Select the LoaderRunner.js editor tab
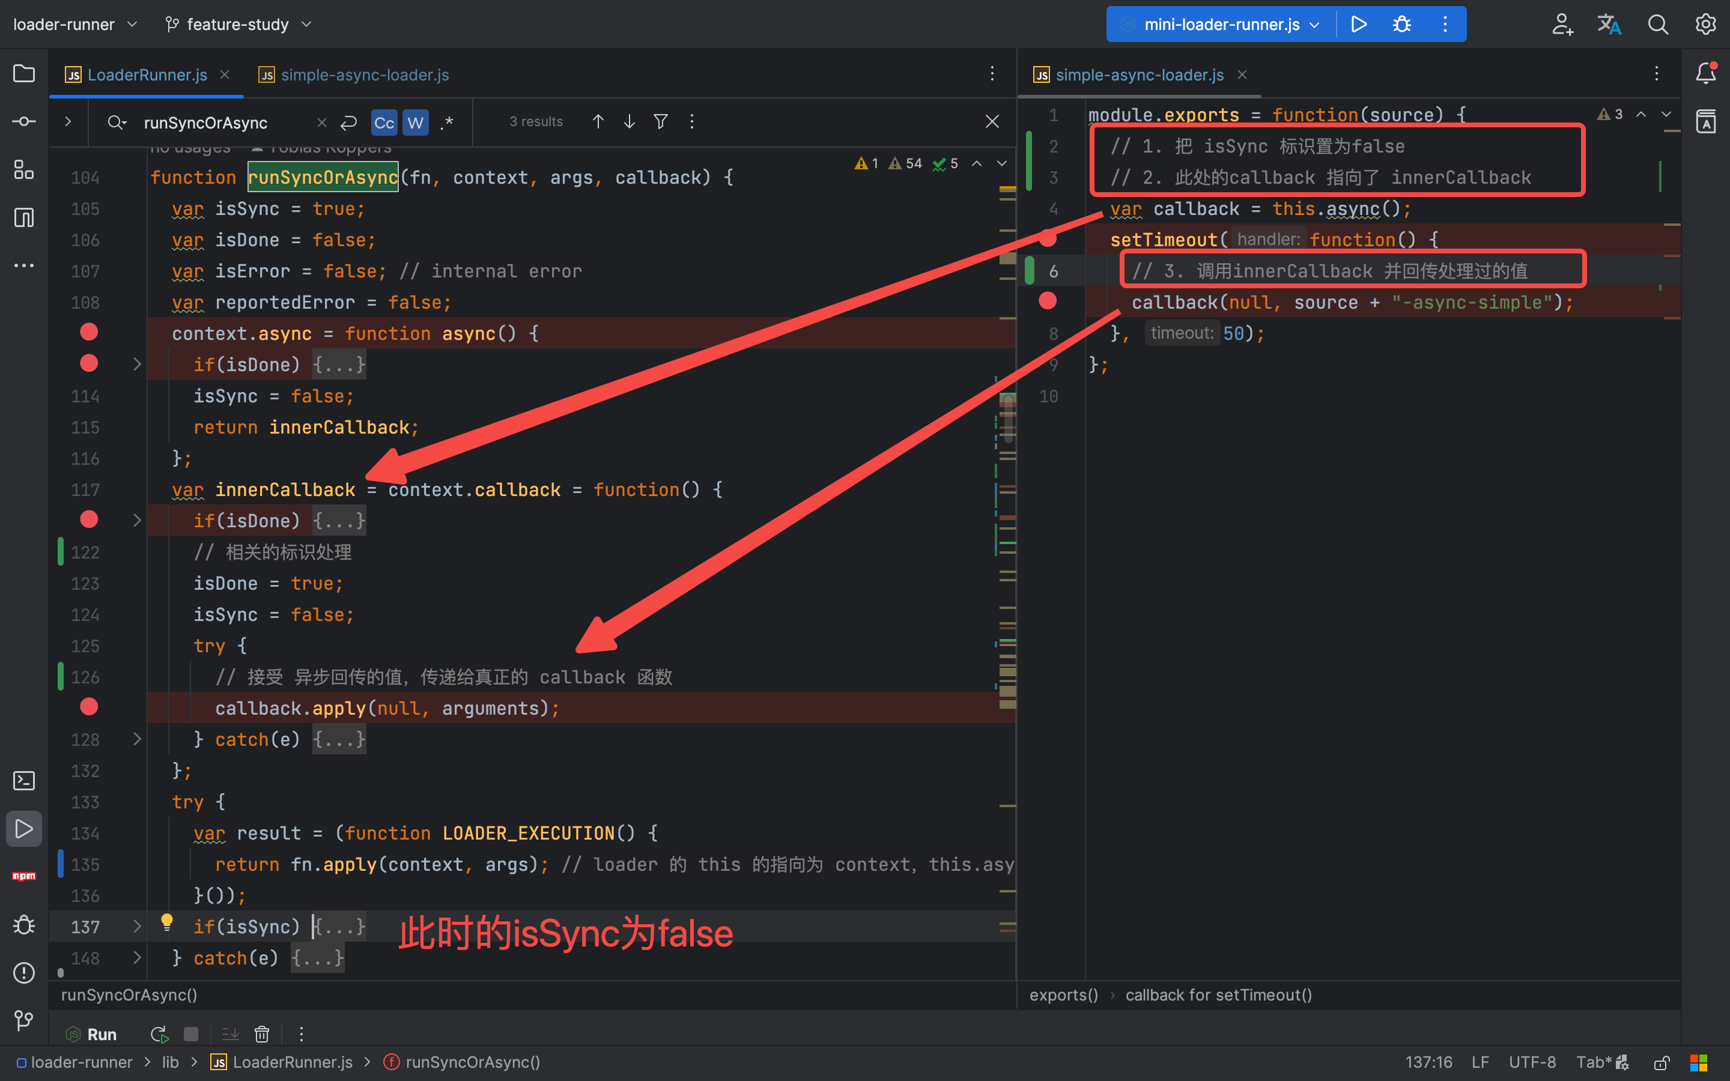Screen dimensions: 1730x1081 click(x=147, y=74)
